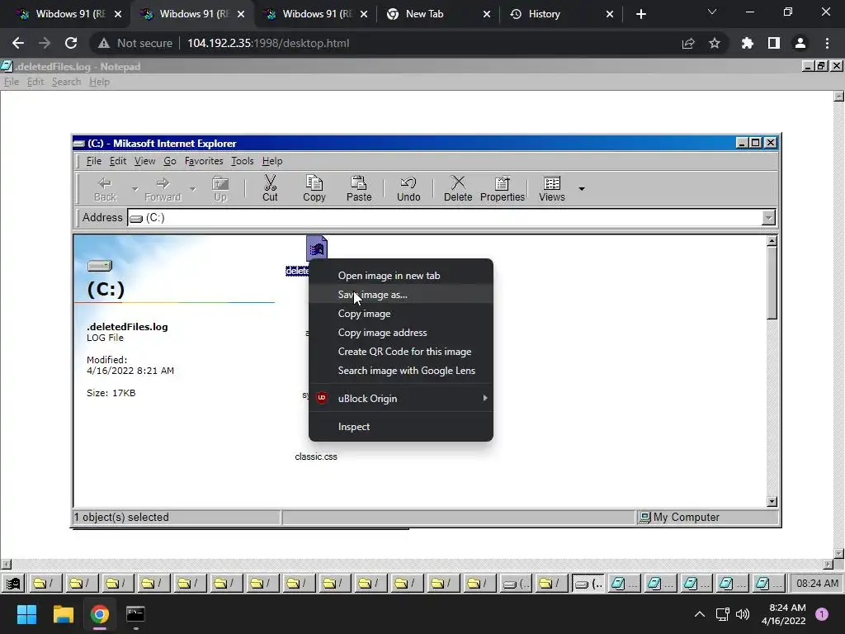This screenshot has width=845, height=634.
Task: Close the New Tab tab
Action: 487,14
